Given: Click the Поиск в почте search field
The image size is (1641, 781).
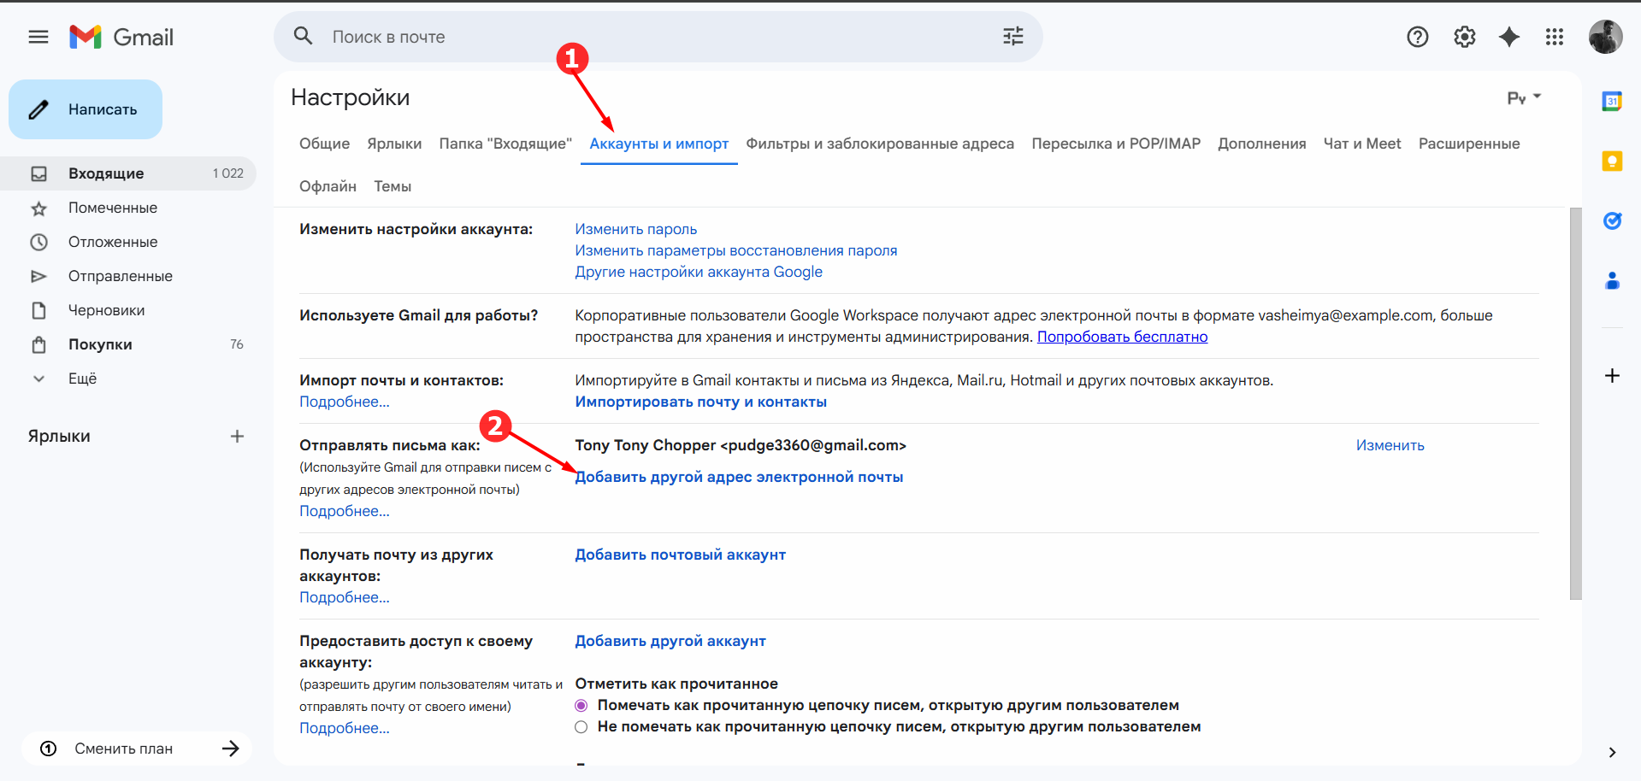Looking at the screenshot, I should coord(658,37).
